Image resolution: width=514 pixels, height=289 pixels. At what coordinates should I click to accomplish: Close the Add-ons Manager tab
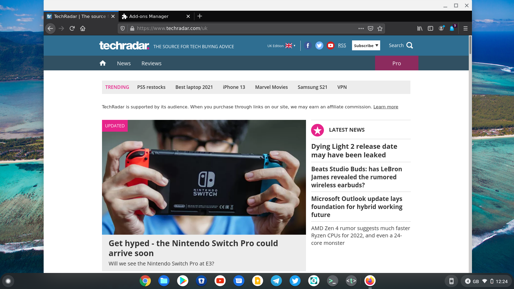pos(188,16)
